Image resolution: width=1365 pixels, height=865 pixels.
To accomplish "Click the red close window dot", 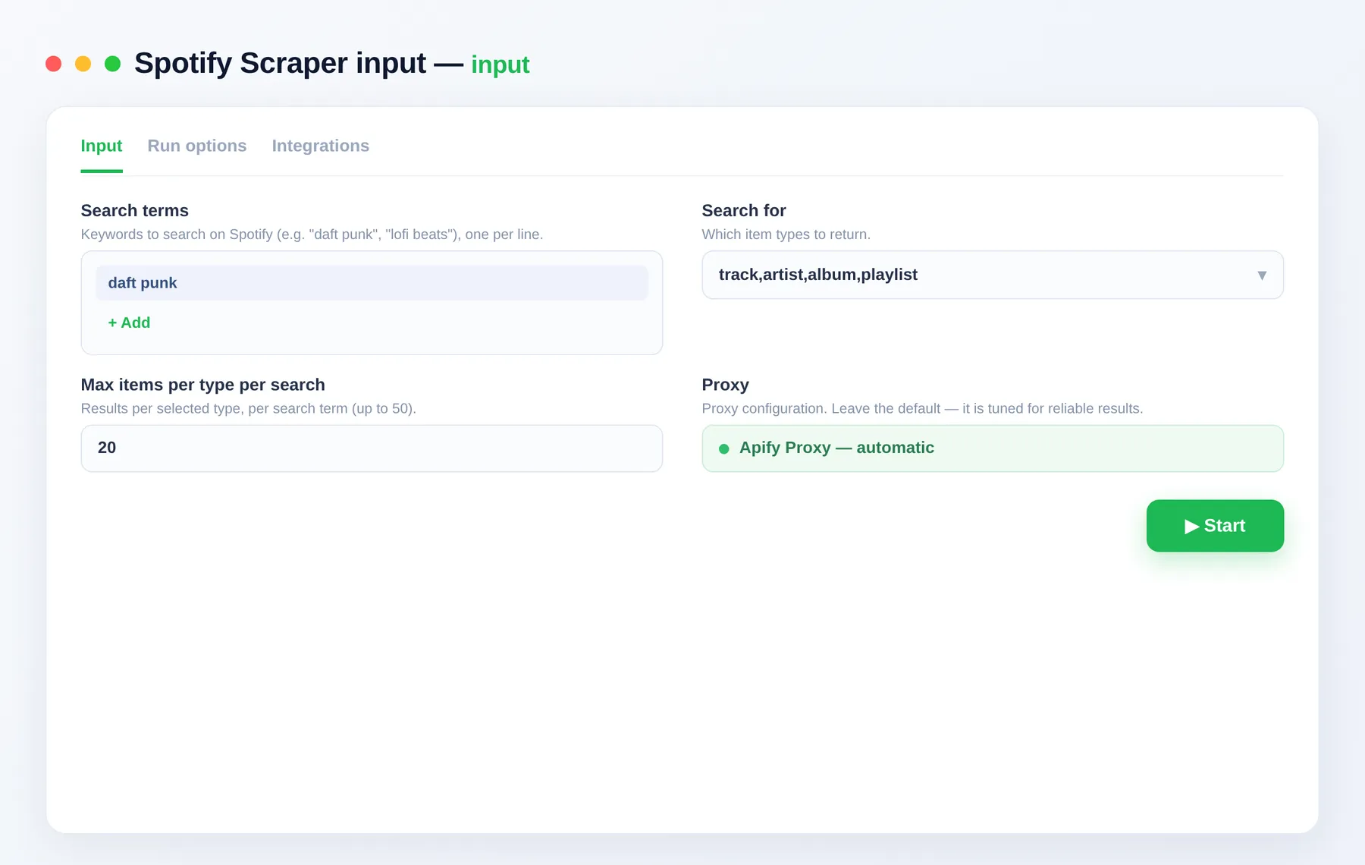I will [x=53, y=64].
